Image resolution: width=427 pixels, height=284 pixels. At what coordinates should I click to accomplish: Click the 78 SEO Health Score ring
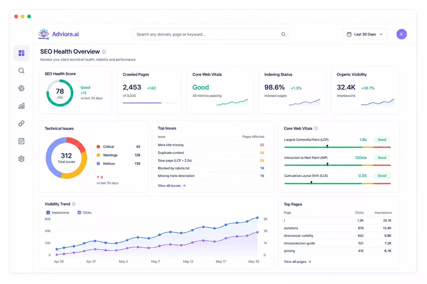pos(60,93)
